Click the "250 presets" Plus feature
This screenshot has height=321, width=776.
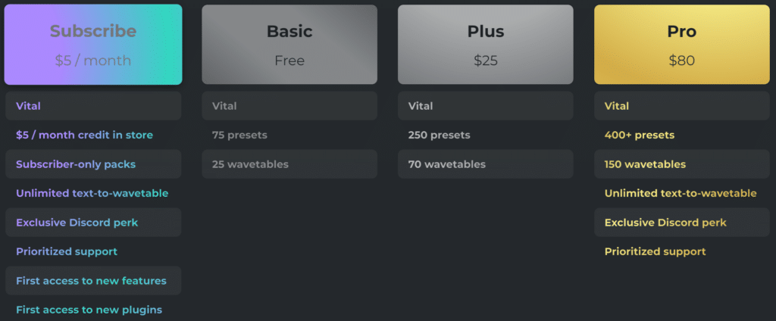[439, 135]
